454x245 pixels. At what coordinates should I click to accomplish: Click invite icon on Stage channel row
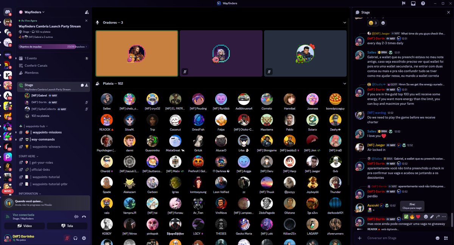[x=87, y=85]
